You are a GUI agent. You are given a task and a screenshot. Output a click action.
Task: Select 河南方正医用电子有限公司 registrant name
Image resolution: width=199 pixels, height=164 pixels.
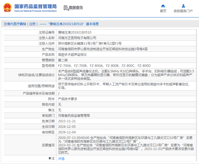(77, 38)
